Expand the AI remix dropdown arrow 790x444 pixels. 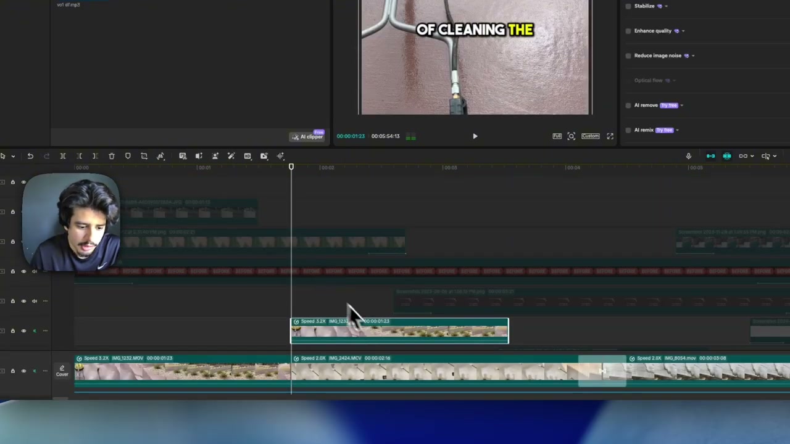(677, 130)
